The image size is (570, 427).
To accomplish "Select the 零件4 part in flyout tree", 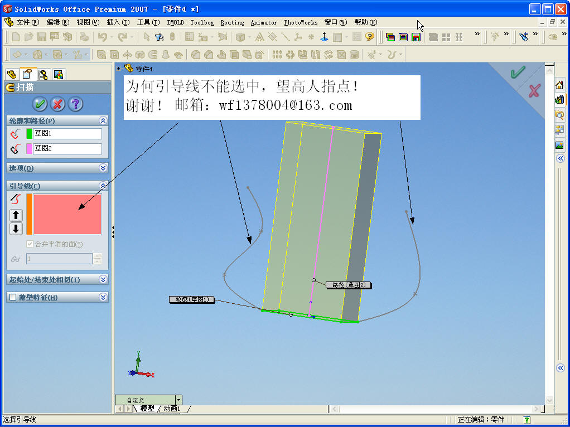I will (x=138, y=69).
